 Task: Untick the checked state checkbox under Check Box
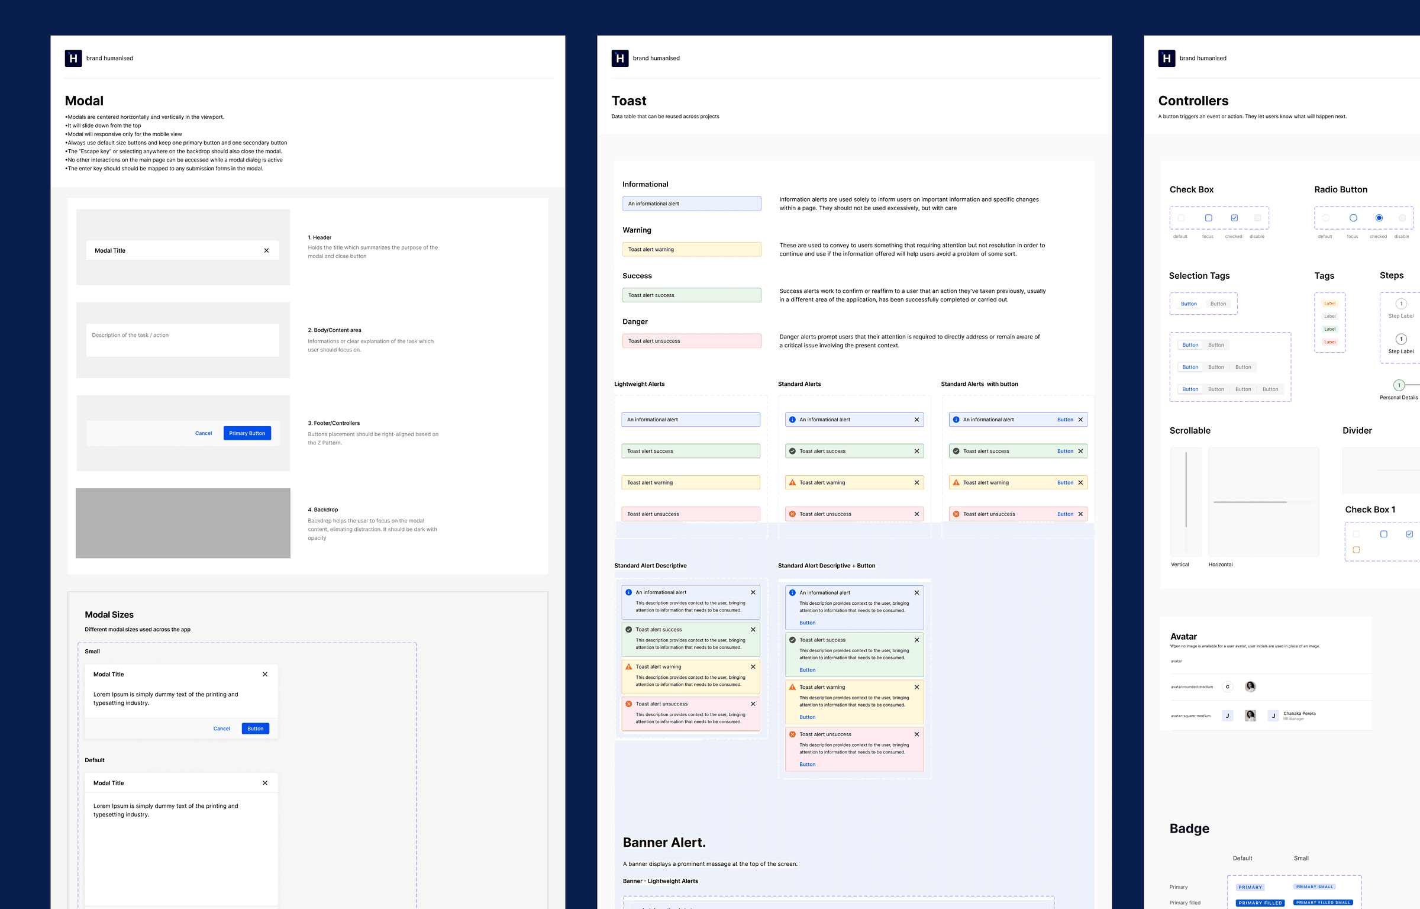[1234, 218]
